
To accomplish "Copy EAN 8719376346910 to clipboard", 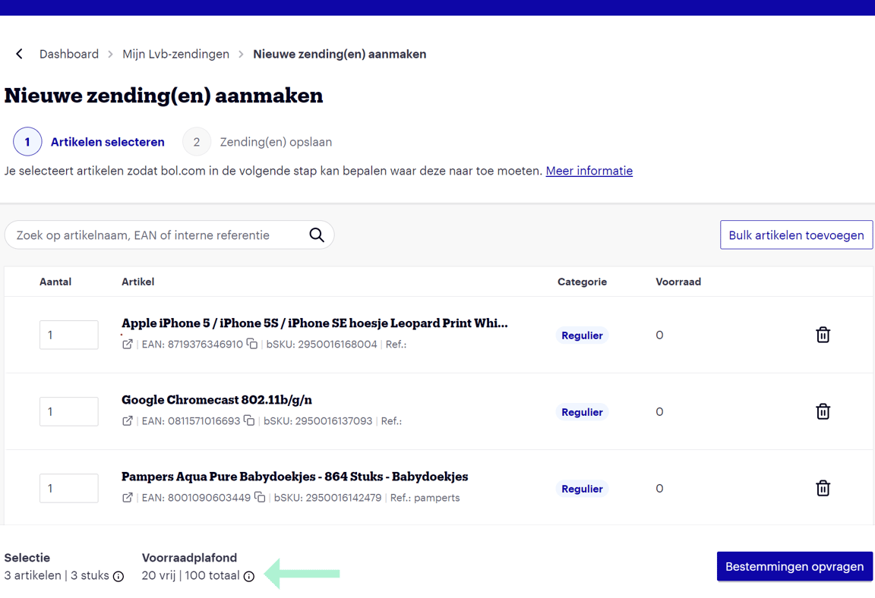I will point(252,344).
